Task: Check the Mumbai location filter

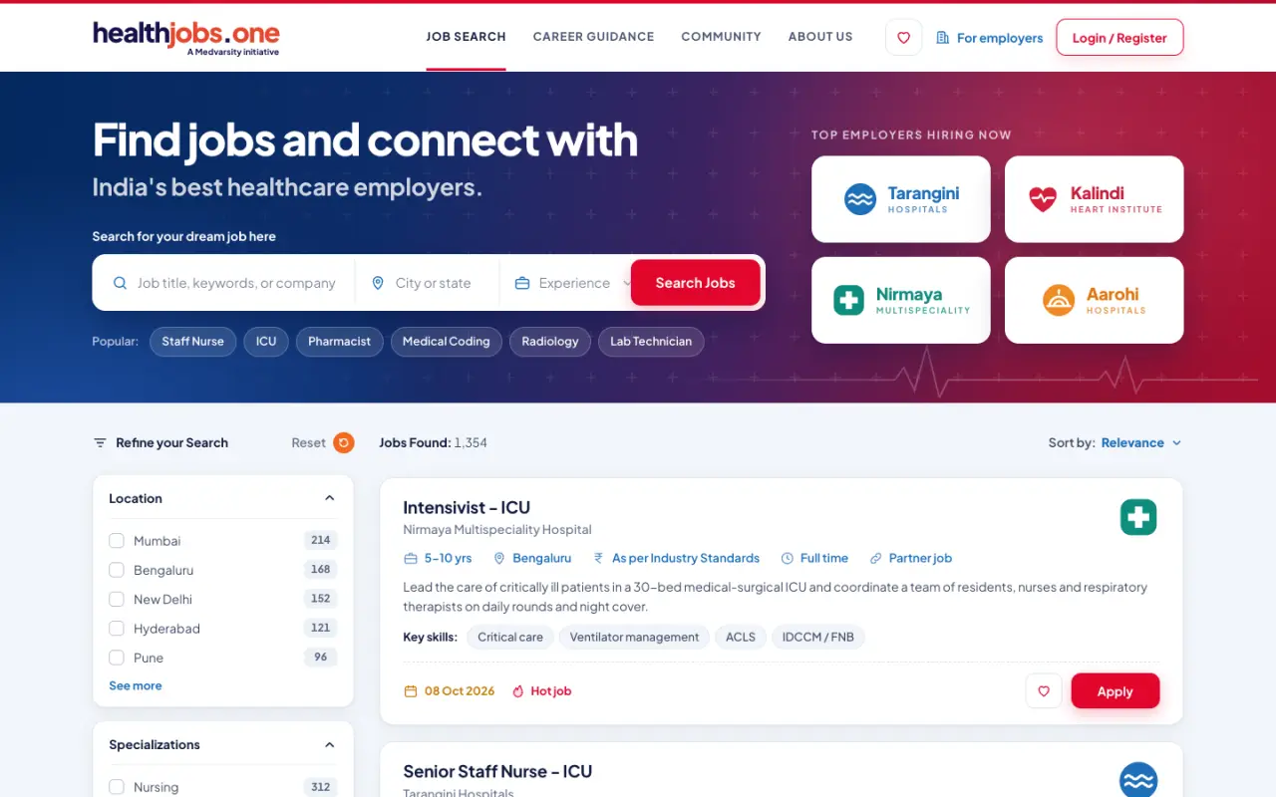Action: click(117, 540)
